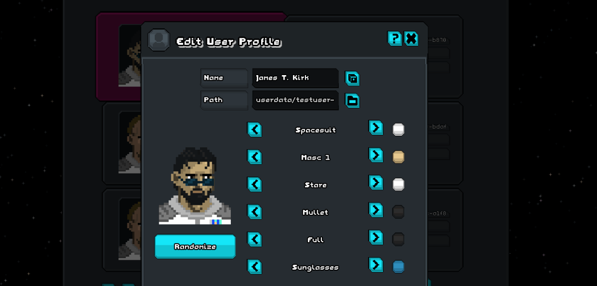Go to next expression after Stare

pos(376,183)
